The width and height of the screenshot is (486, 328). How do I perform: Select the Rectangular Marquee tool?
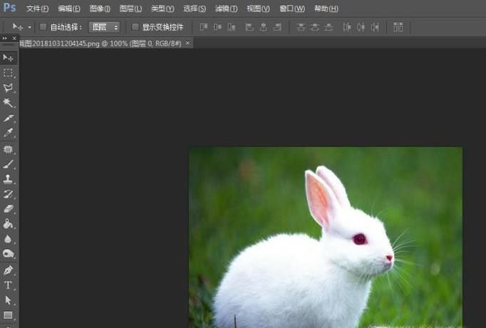9,73
